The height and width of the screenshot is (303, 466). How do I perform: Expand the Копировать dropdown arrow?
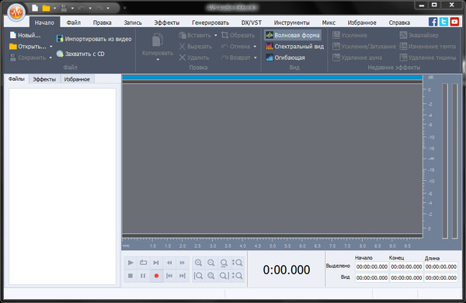pos(158,60)
